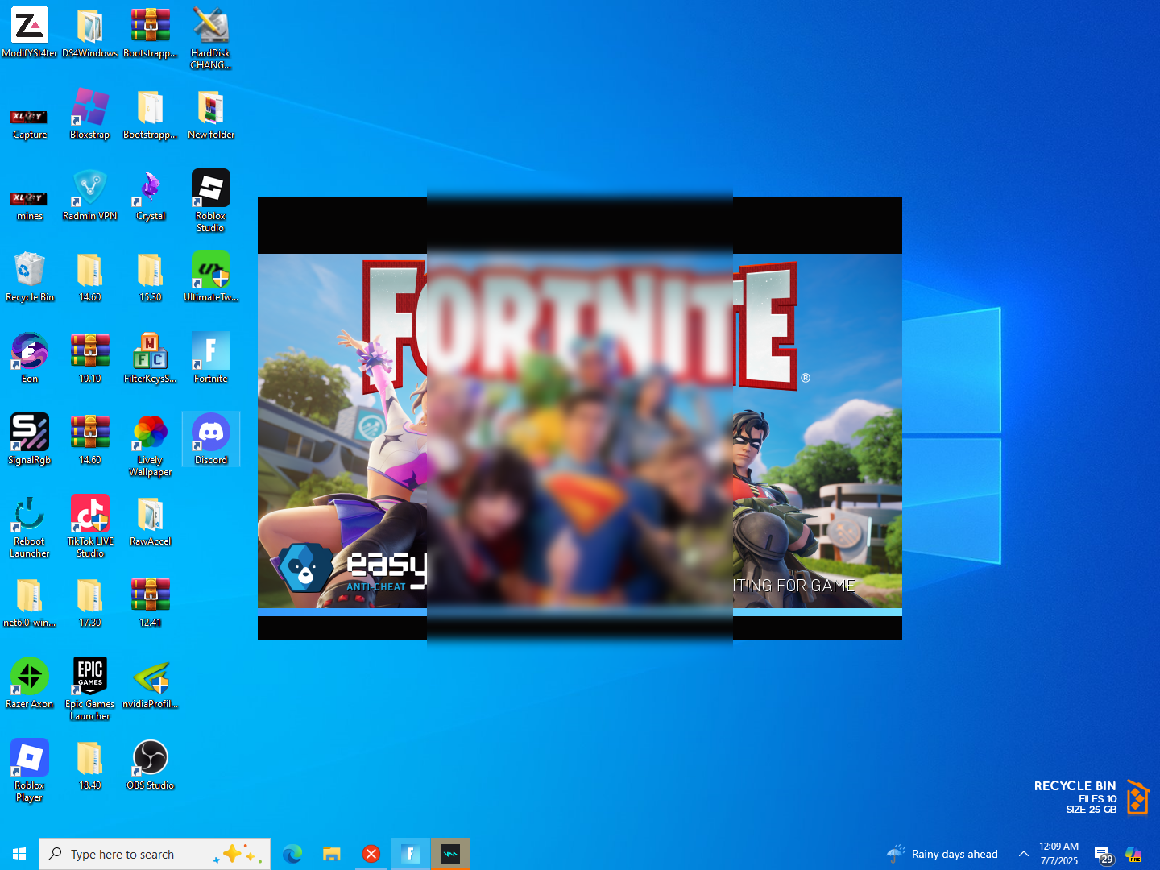Launch the UltimateTw... shortcut
1160x870 pixels.
tap(210, 277)
